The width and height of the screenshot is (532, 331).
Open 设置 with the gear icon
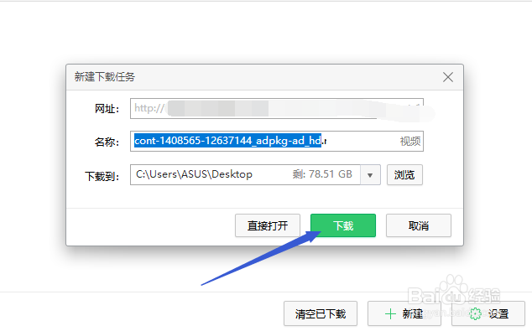488,313
